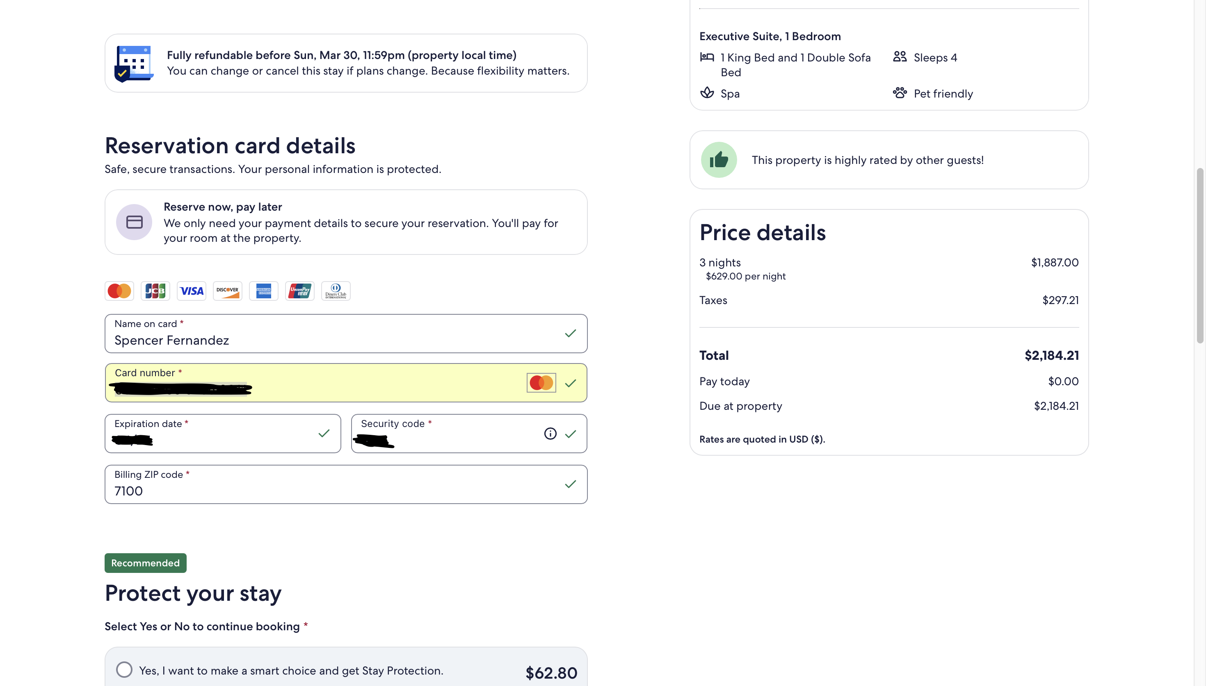Click the American Express card icon
The image size is (1206, 686).
point(263,291)
